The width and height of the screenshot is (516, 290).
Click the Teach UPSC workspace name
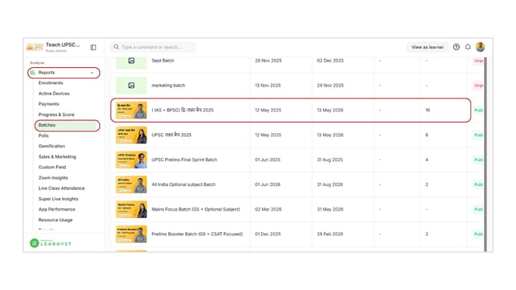[x=62, y=45]
